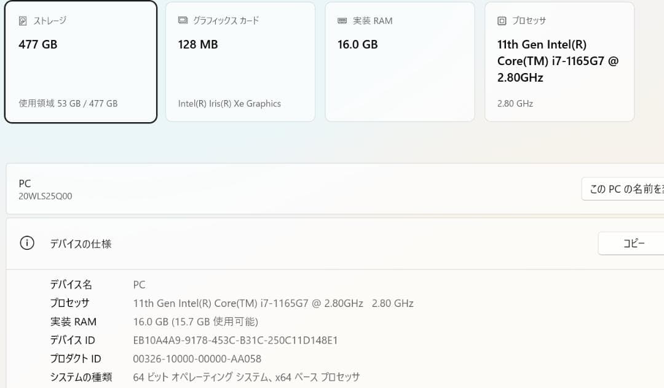The image size is (664, 388).
Task: Click the memory icon on the 実装 RAM card
Action: 341,20
